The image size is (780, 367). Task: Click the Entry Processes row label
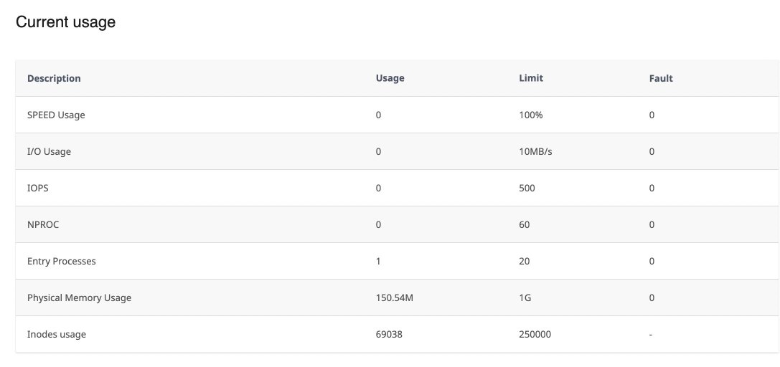62,261
